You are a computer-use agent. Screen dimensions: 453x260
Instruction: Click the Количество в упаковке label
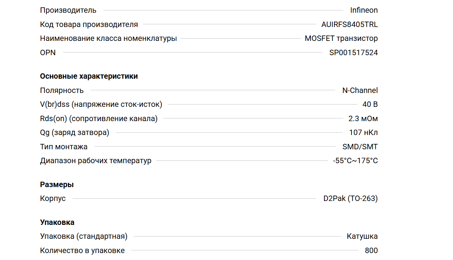82,251
